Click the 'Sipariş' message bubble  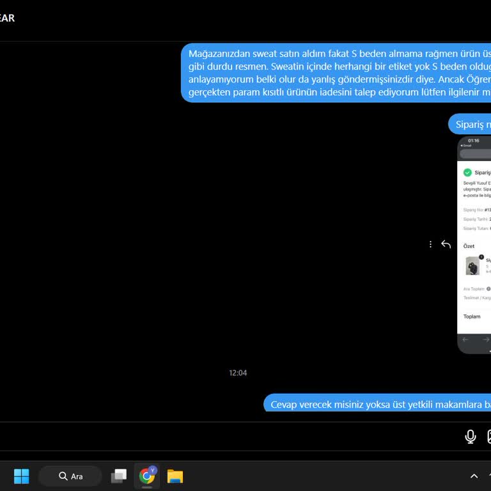pyautogui.click(x=472, y=124)
